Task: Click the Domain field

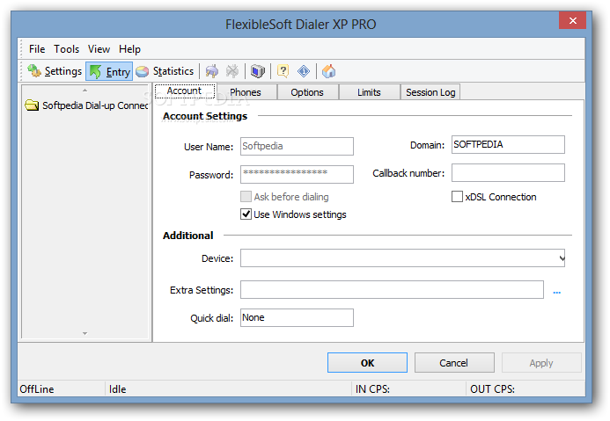Action: (x=508, y=144)
